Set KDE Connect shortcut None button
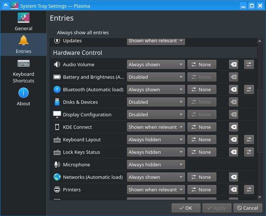Screen dimensions: 266x216 click(202, 127)
